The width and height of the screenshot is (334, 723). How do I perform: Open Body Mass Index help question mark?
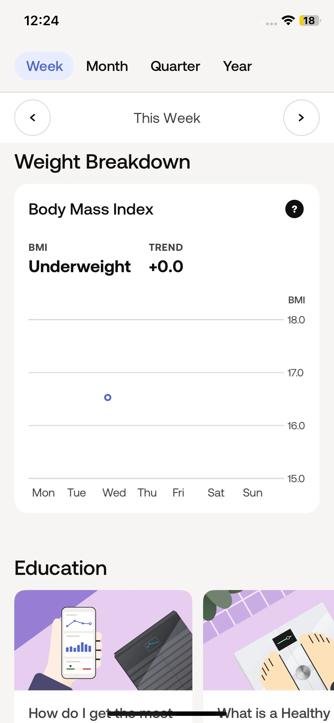click(294, 209)
